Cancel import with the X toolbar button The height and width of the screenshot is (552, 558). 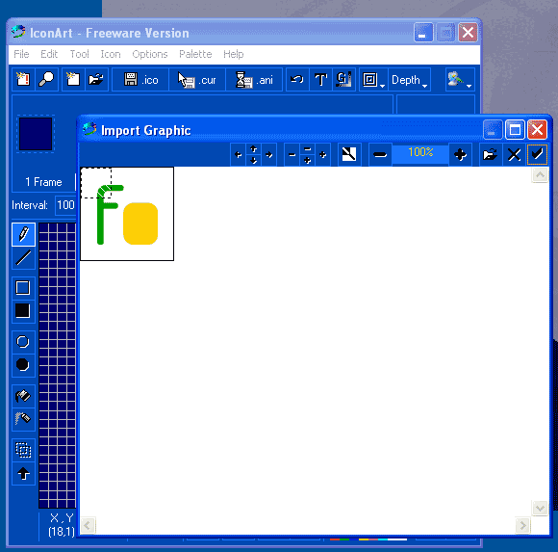point(514,155)
